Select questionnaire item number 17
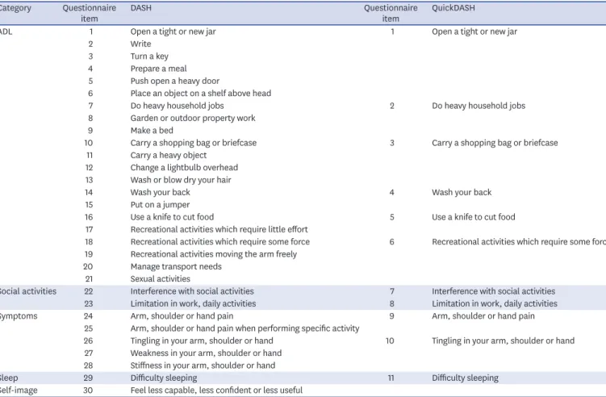606x397 pixels. [89, 229]
